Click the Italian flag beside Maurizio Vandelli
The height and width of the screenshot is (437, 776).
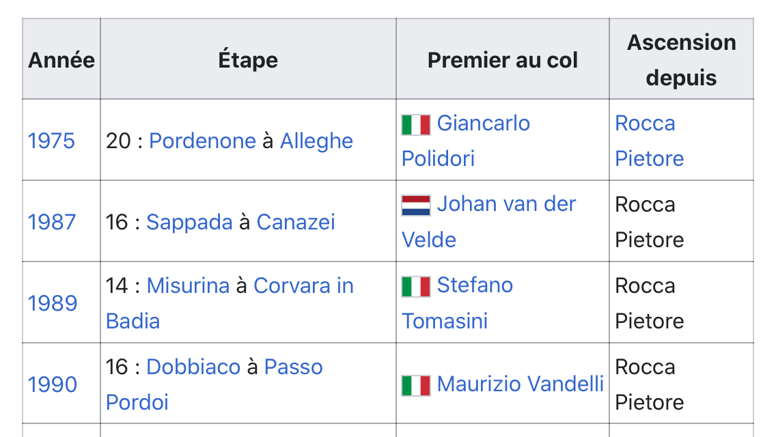point(415,385)
